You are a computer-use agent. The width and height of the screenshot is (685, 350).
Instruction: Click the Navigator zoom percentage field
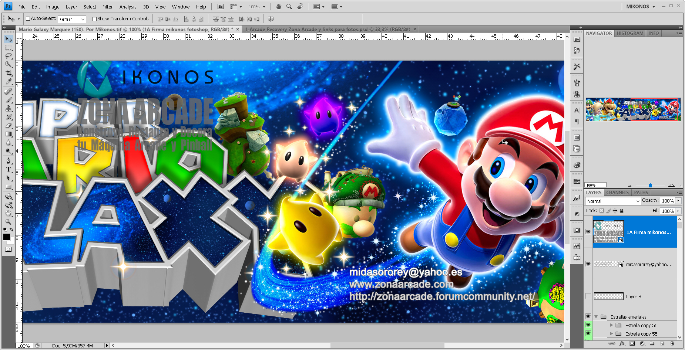point(595,185)
